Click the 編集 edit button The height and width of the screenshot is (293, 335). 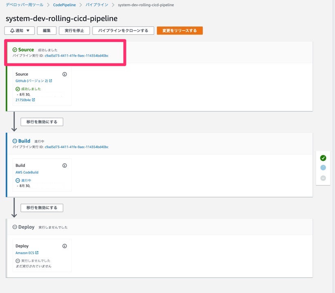click(x=47, y=31)
